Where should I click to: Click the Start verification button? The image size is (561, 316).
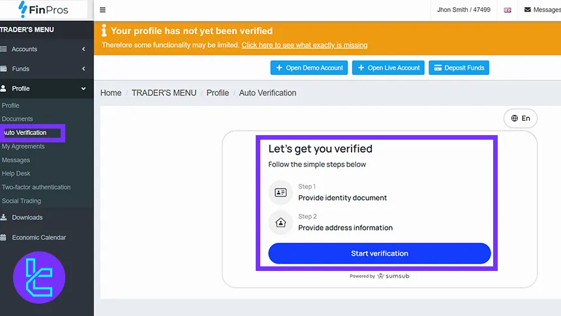click(380, 253)
